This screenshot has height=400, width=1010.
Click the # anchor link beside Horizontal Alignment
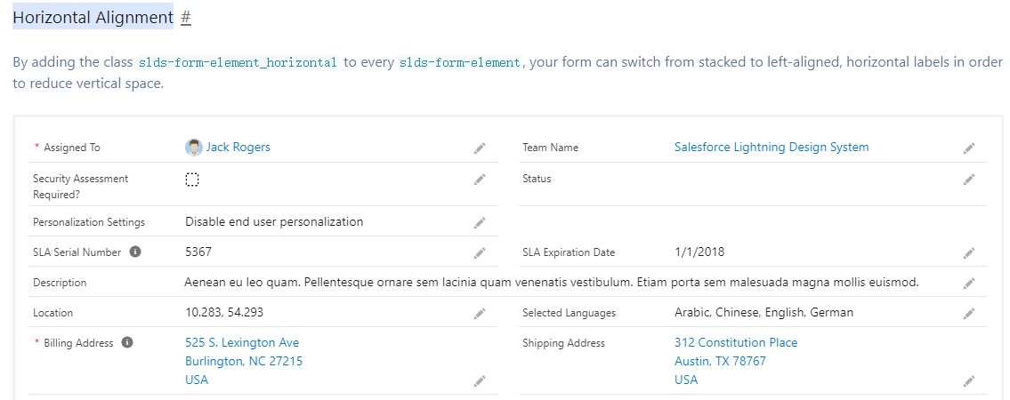point(186,18)
